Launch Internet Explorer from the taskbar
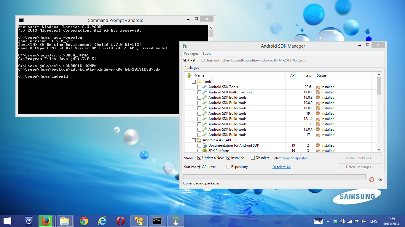 102,221
